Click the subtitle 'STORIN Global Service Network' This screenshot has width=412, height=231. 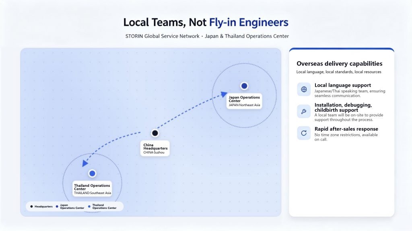163,36
